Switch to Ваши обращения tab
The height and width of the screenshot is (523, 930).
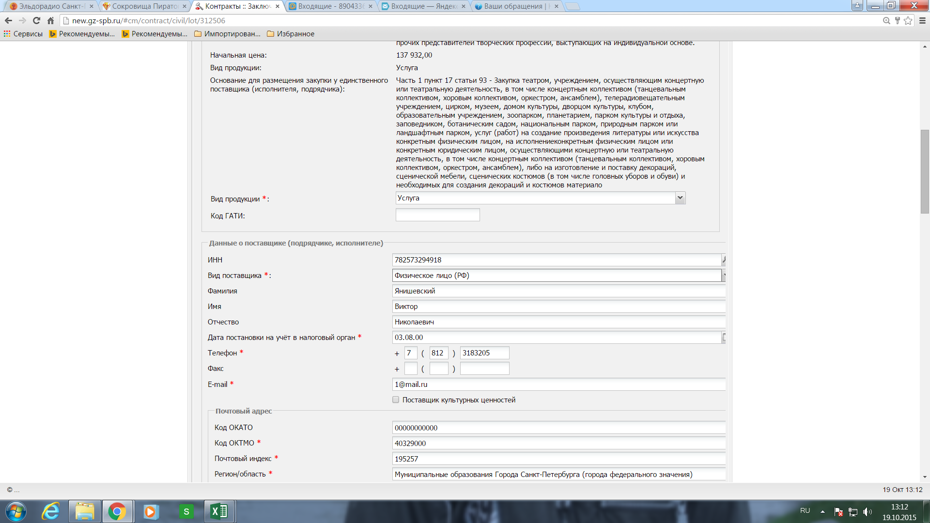[513, 6]
